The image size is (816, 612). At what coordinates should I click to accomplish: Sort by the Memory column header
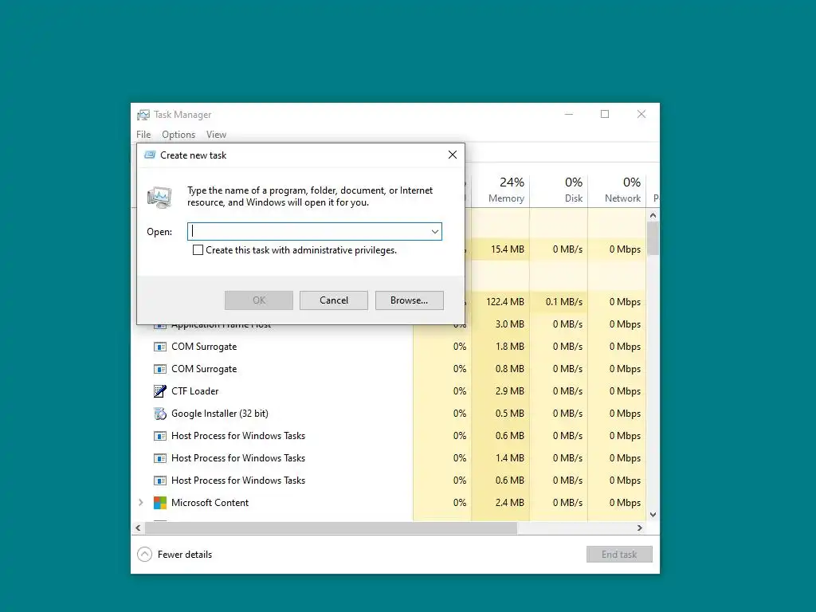[500, 190]
